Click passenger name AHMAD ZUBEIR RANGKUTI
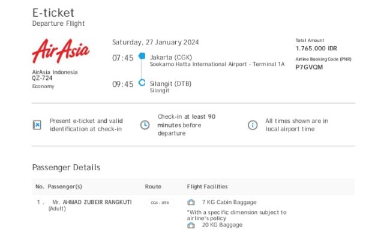 pyautogui.click(x=97, y=202)
